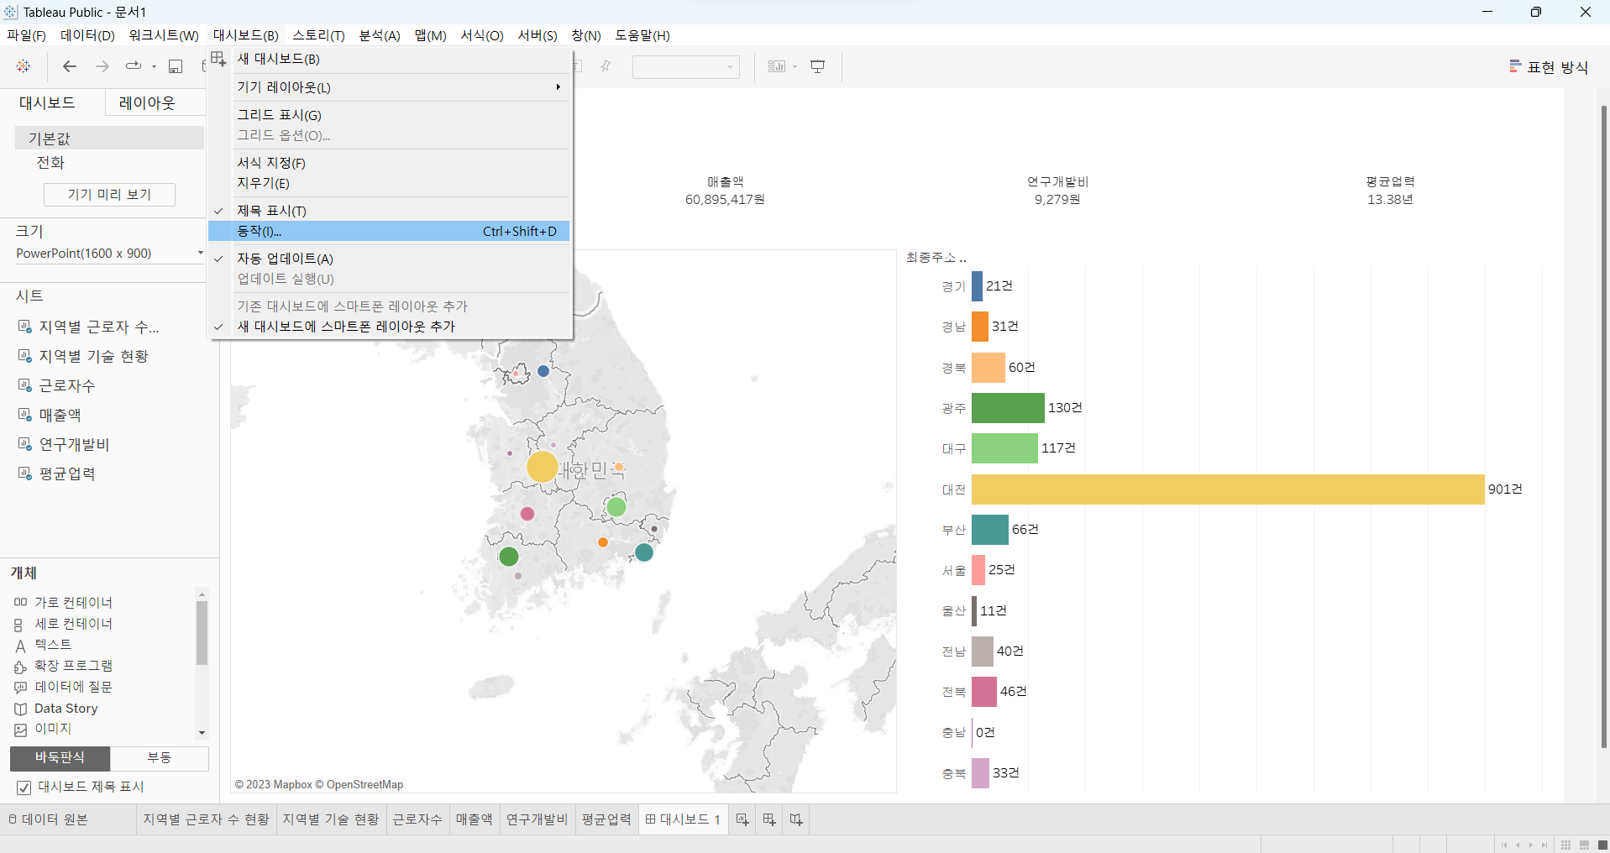Click the Show Me cards chart icon
Viewport: 1610px width, 853px height.
click(777, 66)
